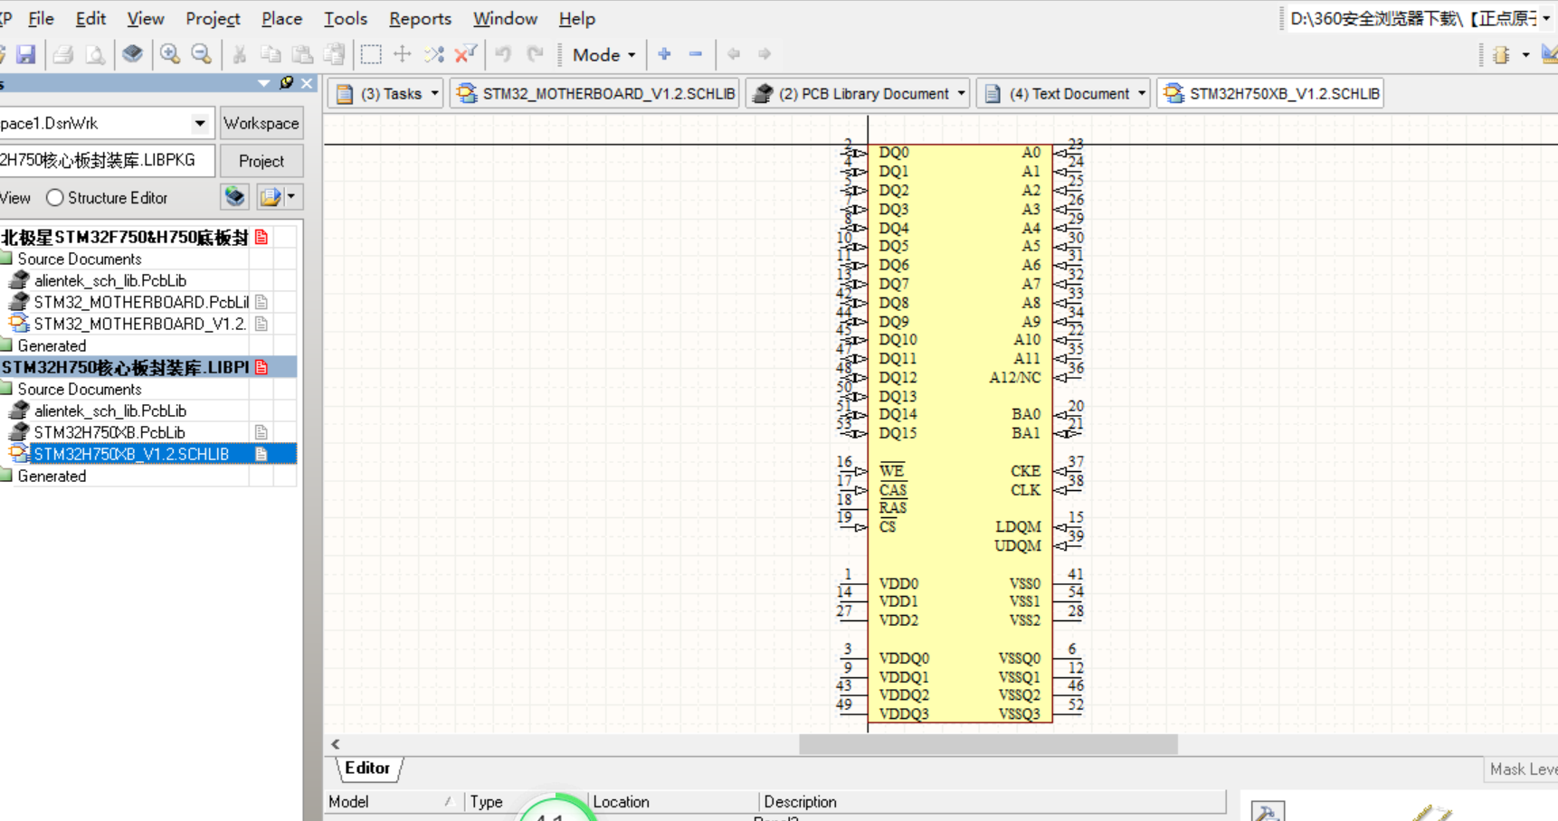Click the Description column header

[x=992, y=802]
